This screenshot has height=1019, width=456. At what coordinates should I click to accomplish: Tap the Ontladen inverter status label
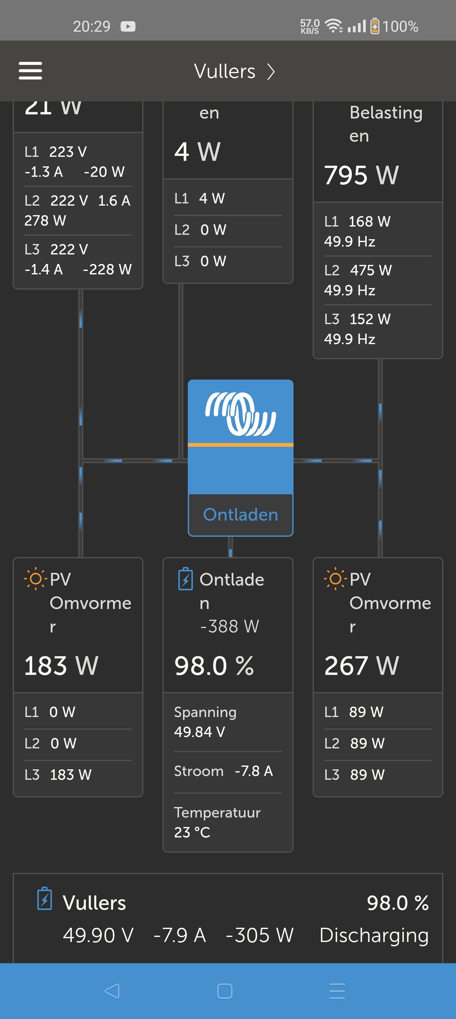pos(240,515)
